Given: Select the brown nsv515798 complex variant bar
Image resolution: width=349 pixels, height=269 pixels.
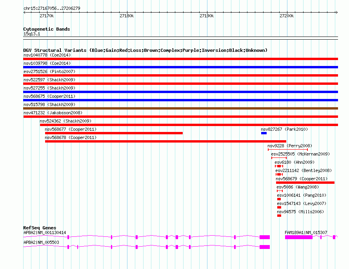Looking at the screenshot, I should pos(180,108).
